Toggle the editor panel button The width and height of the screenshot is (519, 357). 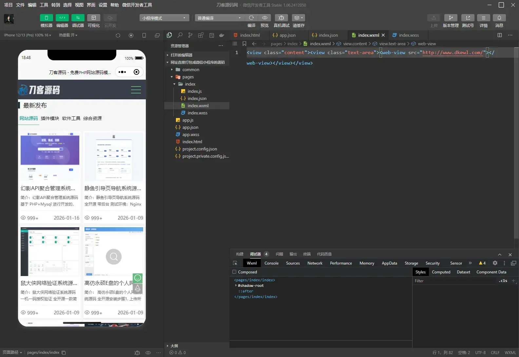coord(62,18)
